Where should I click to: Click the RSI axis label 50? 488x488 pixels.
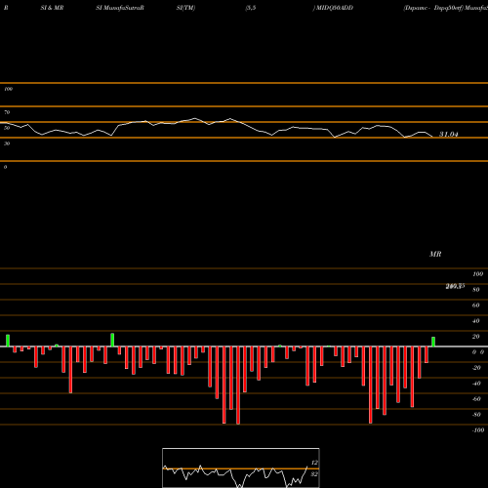[7, 128]
